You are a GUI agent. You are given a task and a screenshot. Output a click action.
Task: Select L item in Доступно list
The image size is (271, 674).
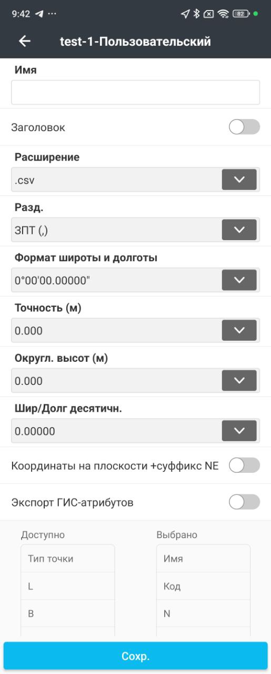coord(68,586)
